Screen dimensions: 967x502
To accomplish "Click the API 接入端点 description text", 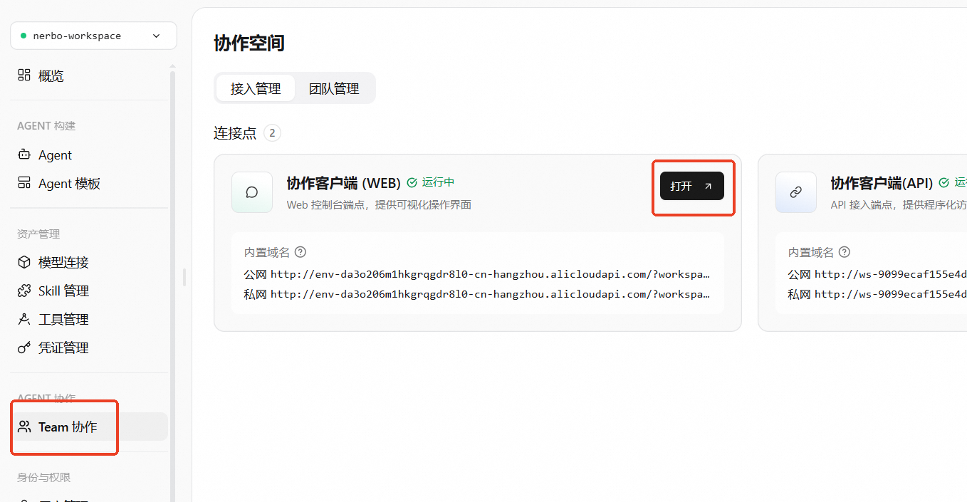I will click(x=899, y=205).
